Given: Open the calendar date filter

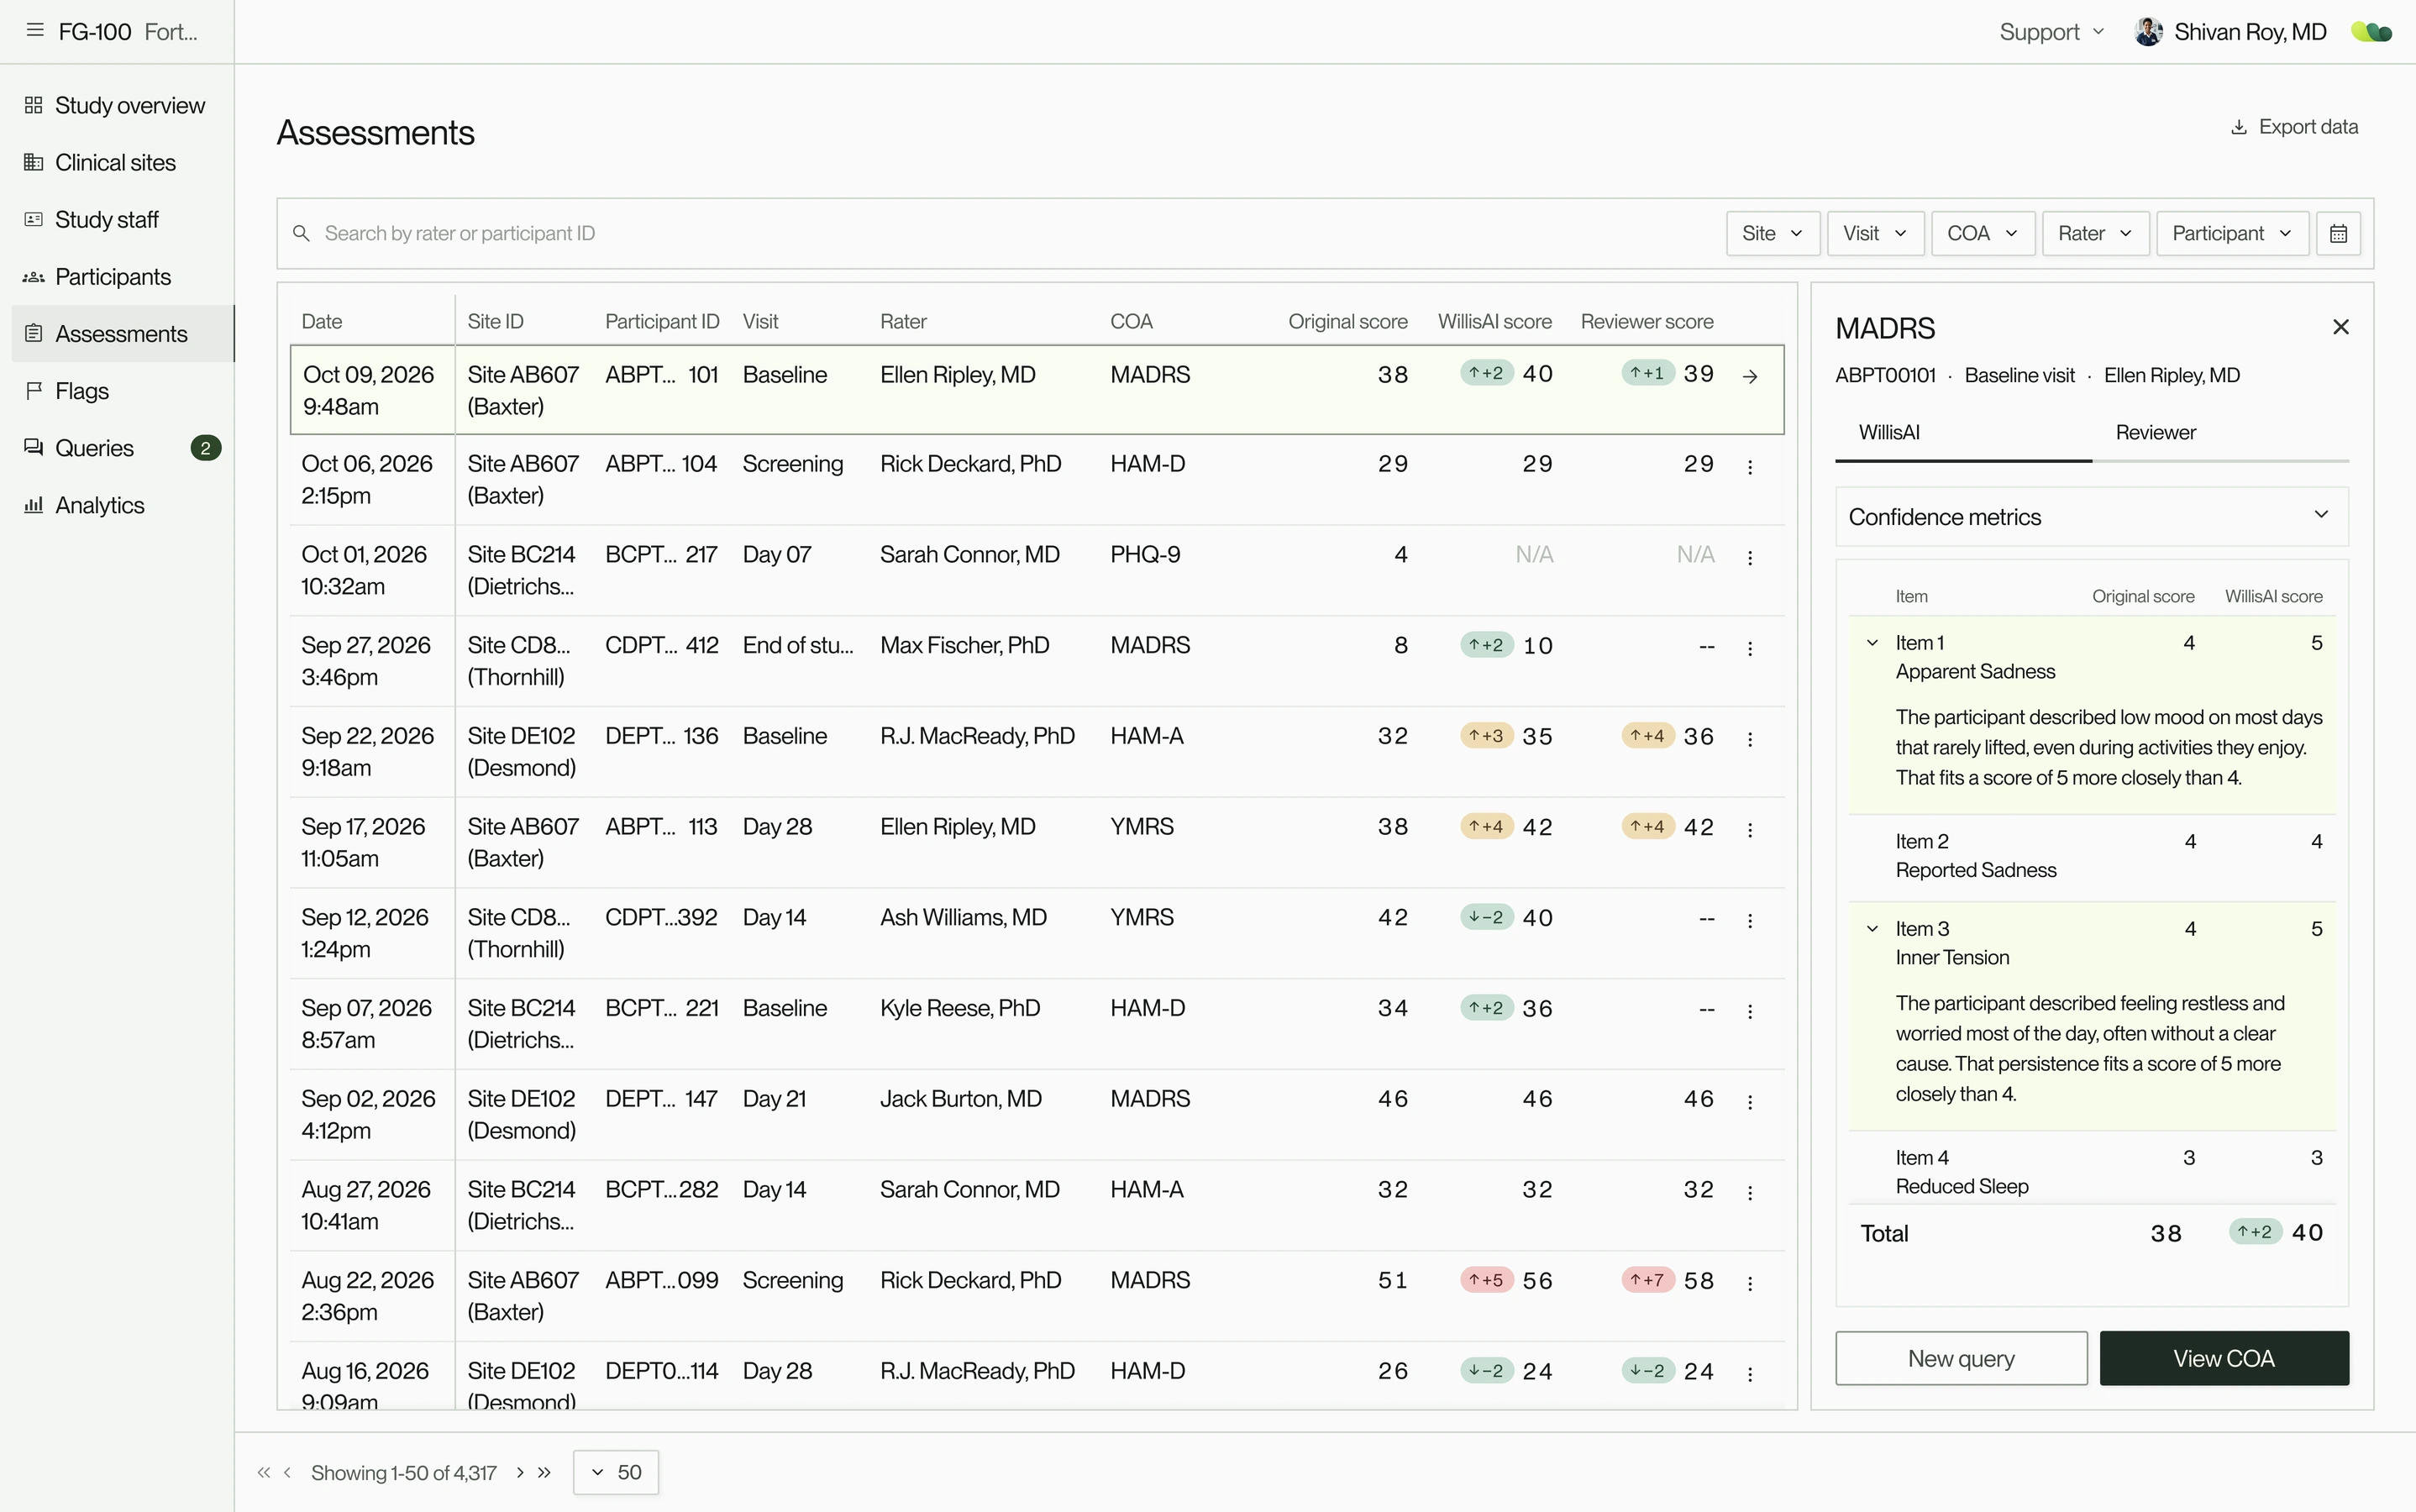Looking at the screenshot, I should [x=2338, y=233].
